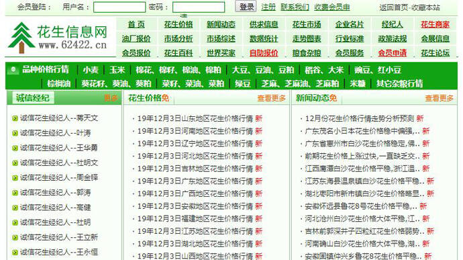
Task: Switch to the 诚信经纪 tab
Action: coord(33,98)
